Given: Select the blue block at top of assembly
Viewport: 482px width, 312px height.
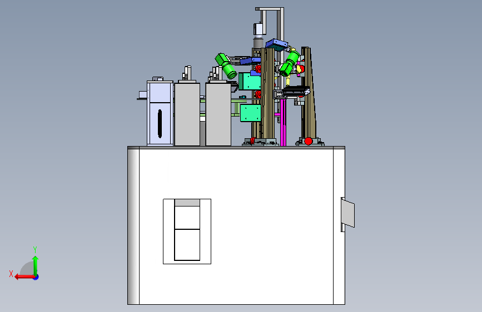Looking at the screenshot, I should (277, 44).
